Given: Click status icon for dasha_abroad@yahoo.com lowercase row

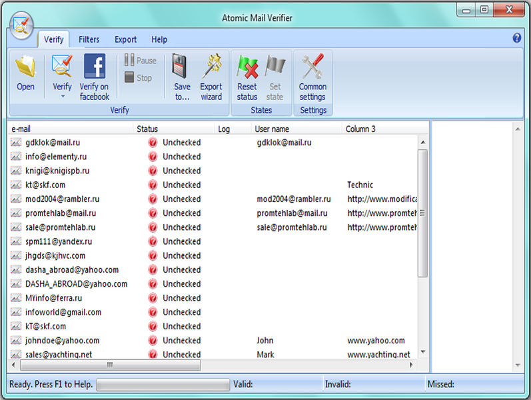Looking at the screenshot, I should (x=153, y=270).
